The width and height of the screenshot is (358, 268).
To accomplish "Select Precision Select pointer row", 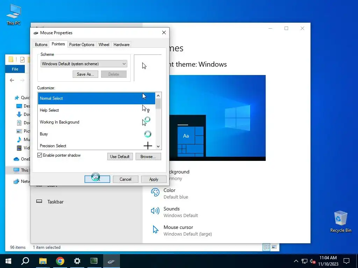I will pos(96,146).
